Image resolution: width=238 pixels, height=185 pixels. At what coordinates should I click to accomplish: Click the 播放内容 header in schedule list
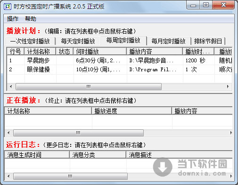(x=155, y=51)
